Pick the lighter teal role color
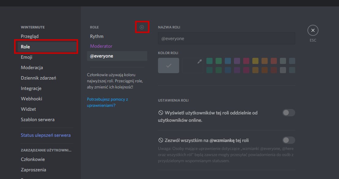The height and width of the screenshot is (179, 339). tap(209, 61)
